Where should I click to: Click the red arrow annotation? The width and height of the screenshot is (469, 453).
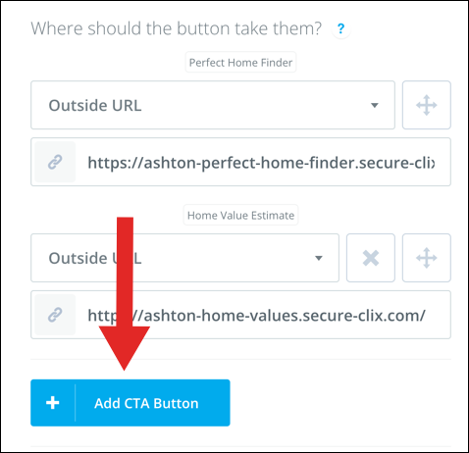point(125,293)
